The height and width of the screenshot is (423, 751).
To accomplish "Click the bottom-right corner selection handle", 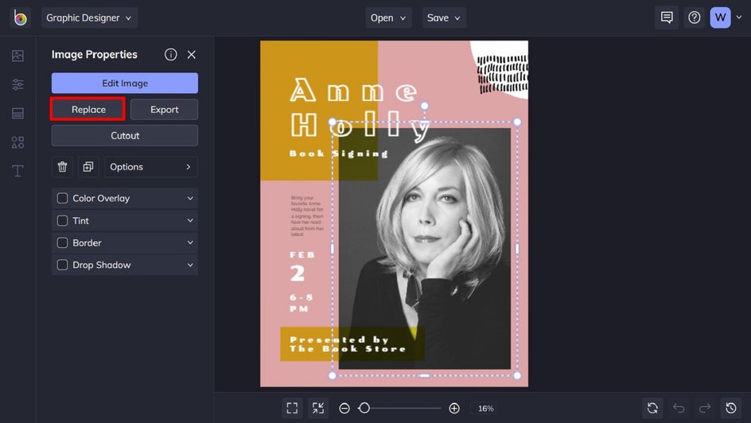I will pyautogui.click(x=517, y=375).
